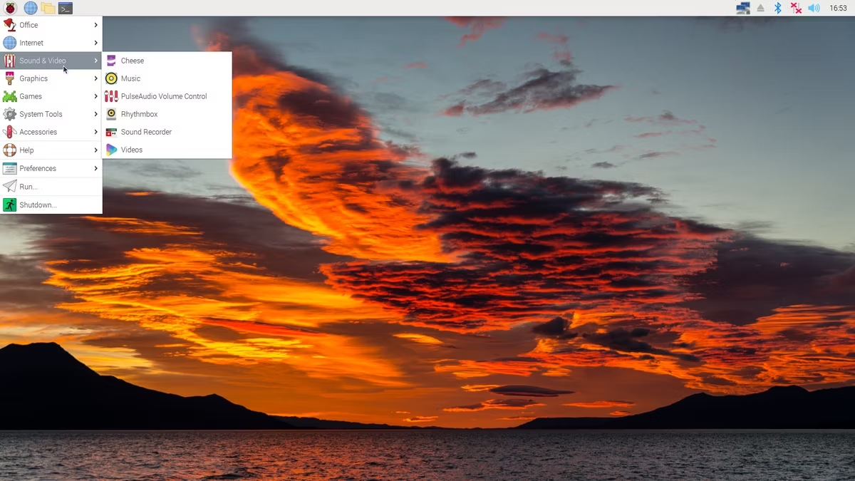Expand the System Tools submenu
855x481 pixels.
pos(43,114)
